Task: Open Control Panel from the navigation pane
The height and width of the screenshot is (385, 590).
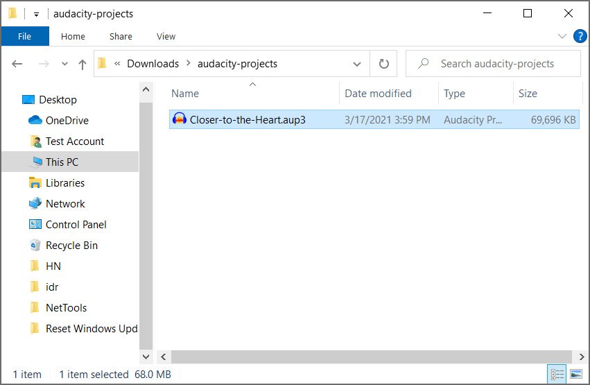Action: [76, 224]
